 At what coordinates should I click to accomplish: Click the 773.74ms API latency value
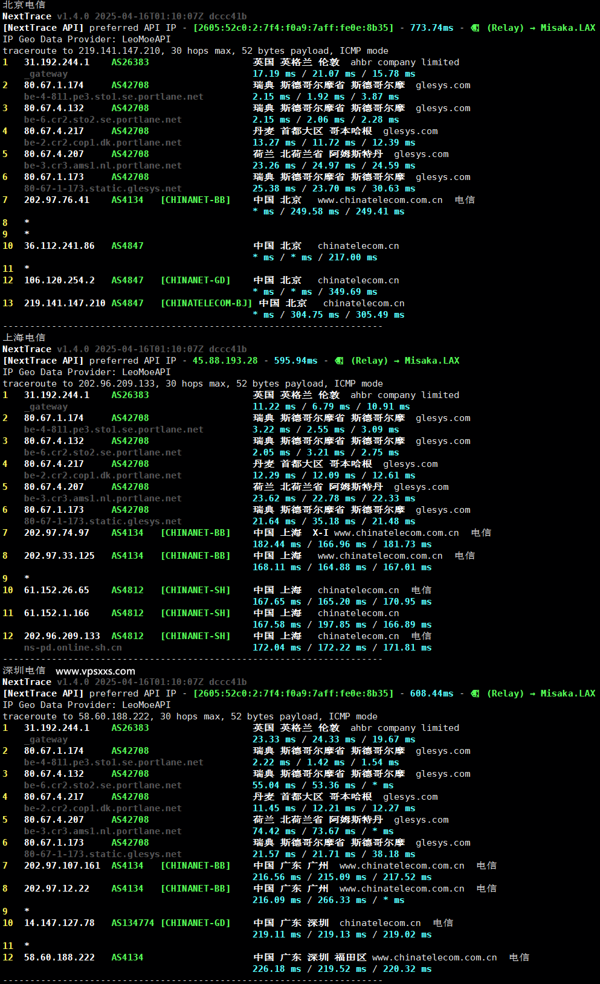pyautogui.click(x=432, y=28)
